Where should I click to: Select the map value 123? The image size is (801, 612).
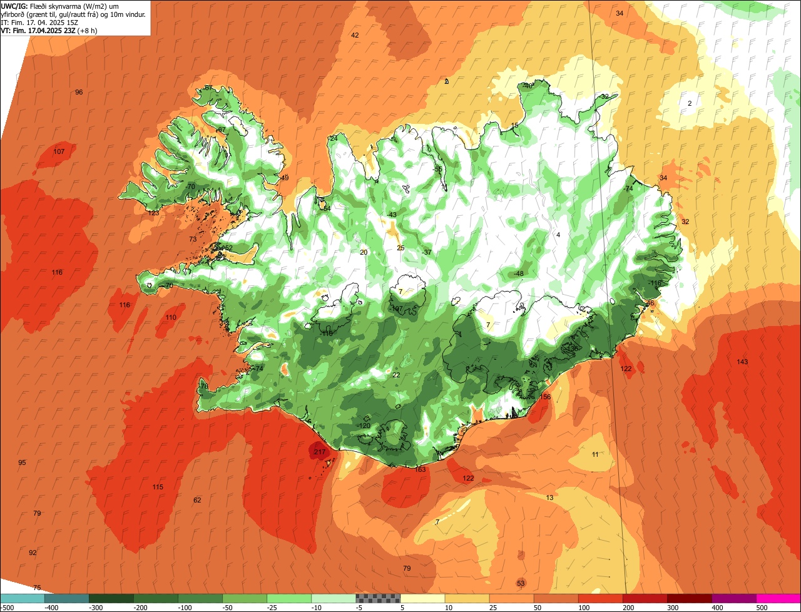(153, 213)
